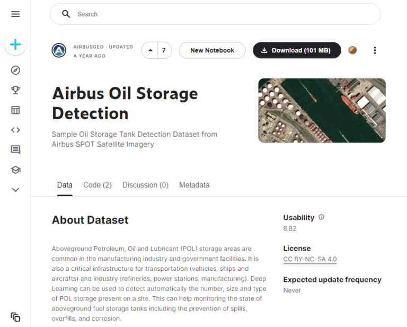Click the About Dataset heading
The image size is (407, 327).
click(x=90, y=220)
